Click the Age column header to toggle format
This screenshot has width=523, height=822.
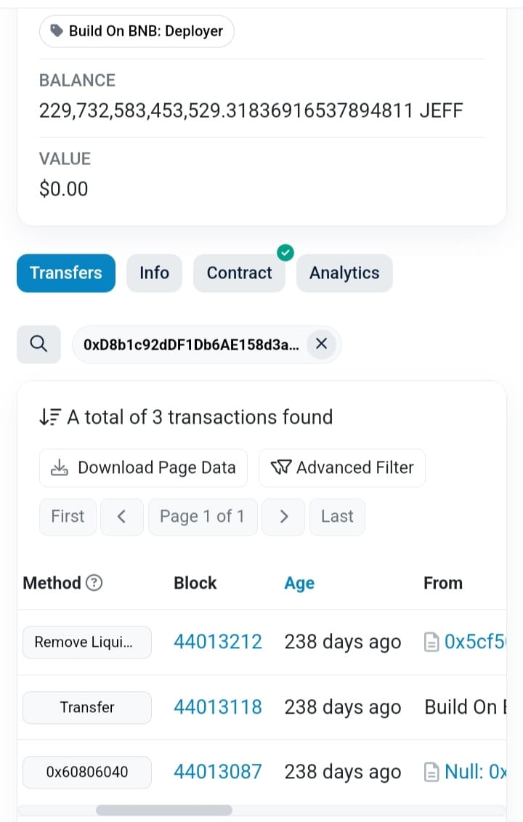click(x=299, y=583)
